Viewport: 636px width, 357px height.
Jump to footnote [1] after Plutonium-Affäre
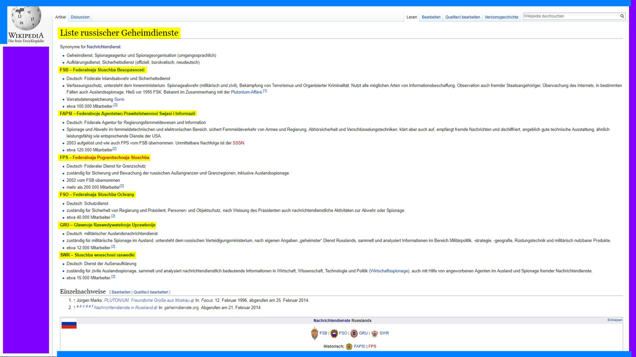[265, 91]
